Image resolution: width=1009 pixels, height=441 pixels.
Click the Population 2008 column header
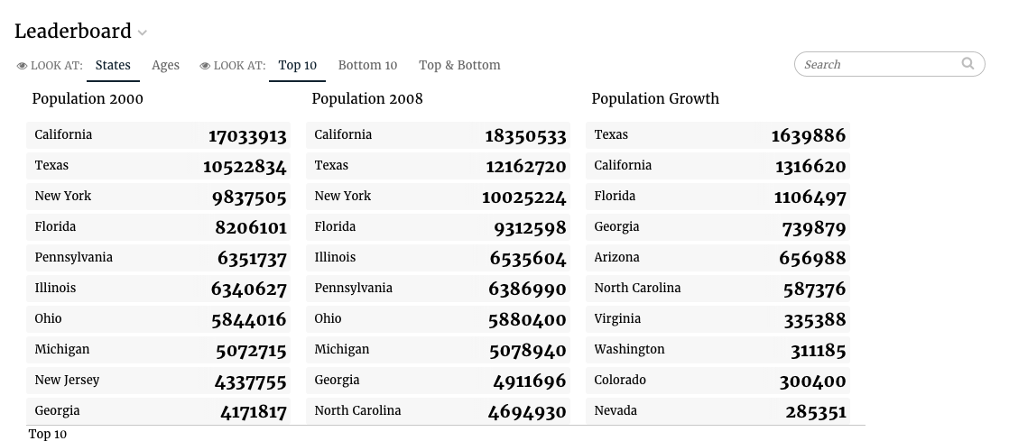coord(367,98)
